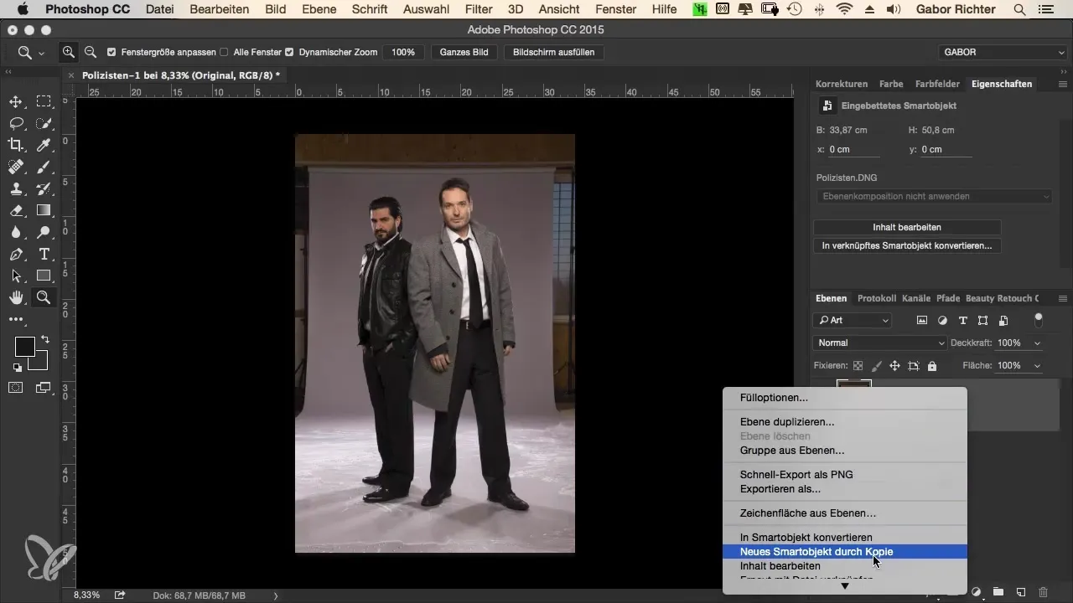This screenshot has width=1073, height=603.
Task: Select the Eyedropper tool
Action: point(44,145)
